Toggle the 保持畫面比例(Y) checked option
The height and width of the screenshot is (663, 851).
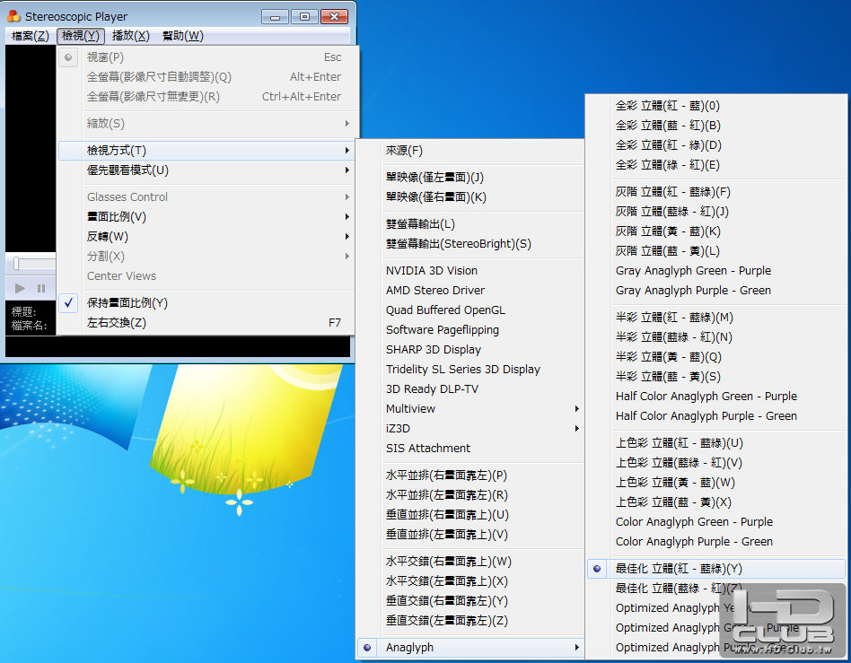[x=206, y=302]
